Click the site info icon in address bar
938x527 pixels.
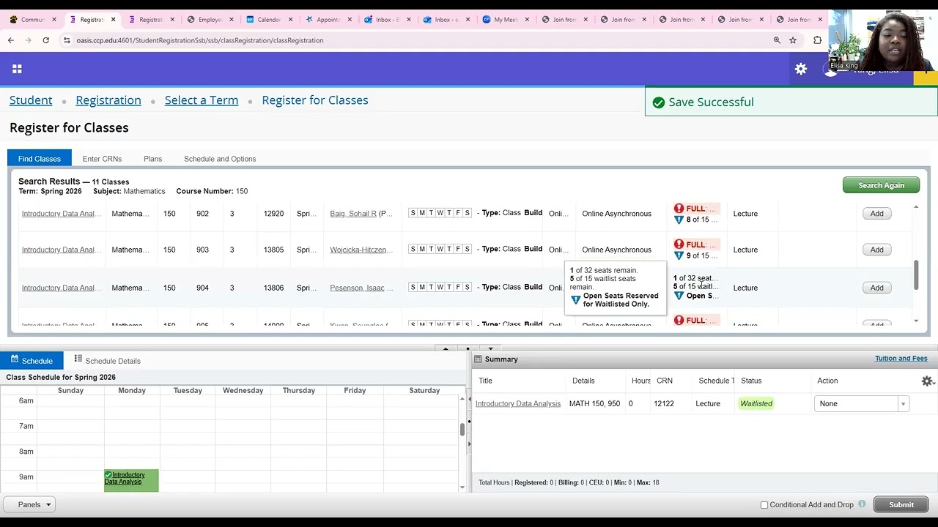(67, 40)
